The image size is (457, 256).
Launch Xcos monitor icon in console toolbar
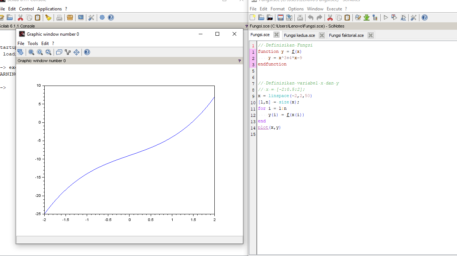tap(81, 17)
